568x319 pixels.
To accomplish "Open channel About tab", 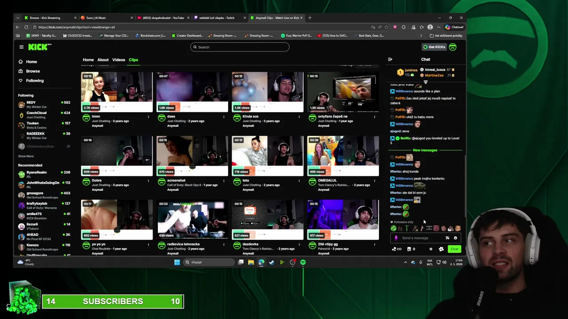I will [103, 60].
